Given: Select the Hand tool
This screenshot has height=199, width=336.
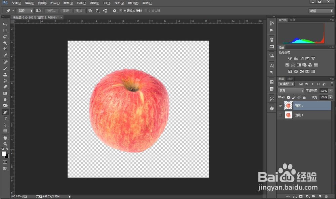Looking at the screenshot, I should tap(5, 138).
